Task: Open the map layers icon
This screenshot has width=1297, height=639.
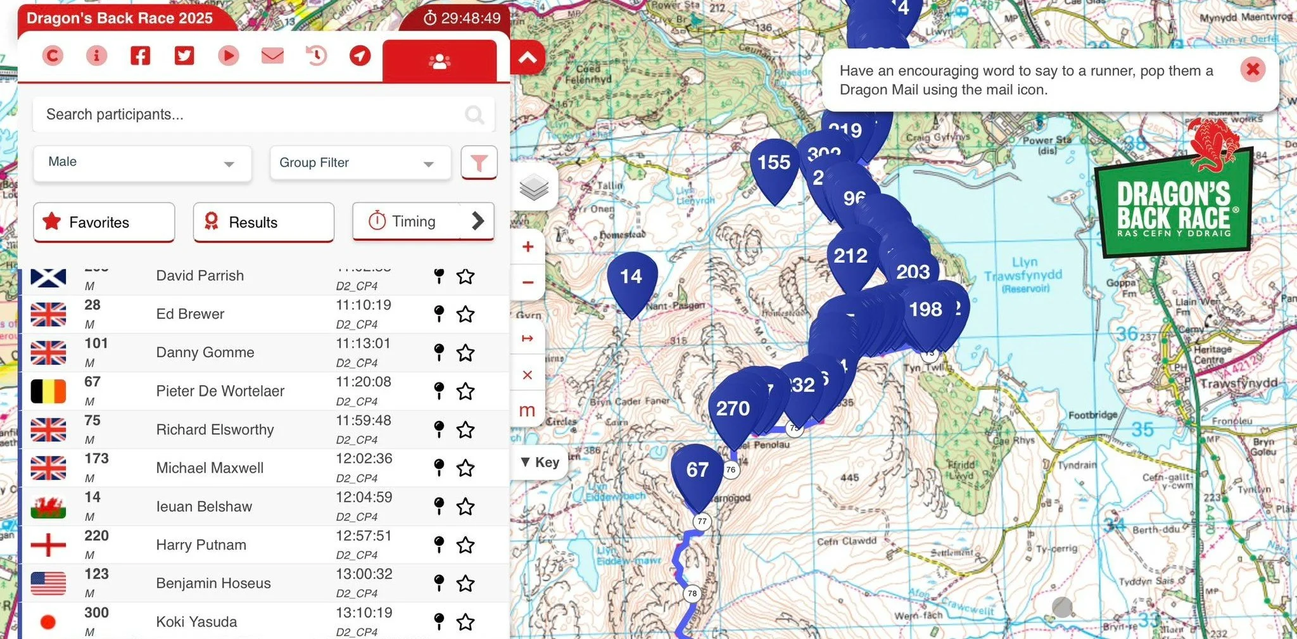Action: [x=534, y=187]
